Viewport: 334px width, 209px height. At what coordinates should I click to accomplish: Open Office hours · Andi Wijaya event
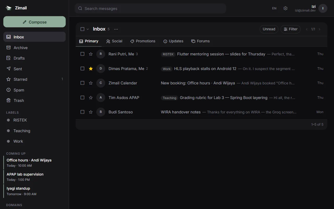pyautogui.click(x=34, y=162)
